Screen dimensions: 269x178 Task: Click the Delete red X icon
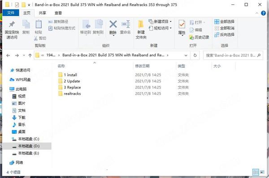pos(113,24)
